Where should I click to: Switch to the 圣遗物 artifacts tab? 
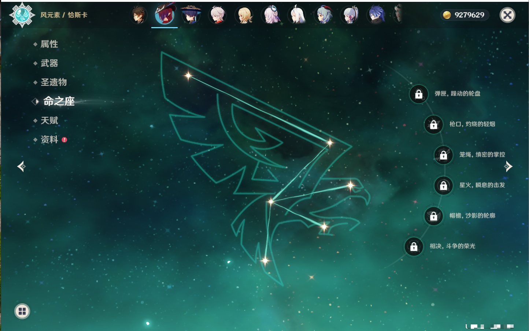[53, 82]
